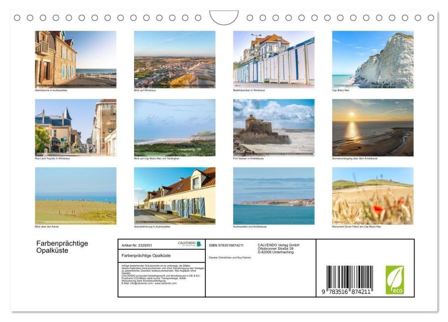This screenshot has width=448, height=322.
Task: Click the Farbenprächtige Opalküste title at left
Action: tap(62, 247)
